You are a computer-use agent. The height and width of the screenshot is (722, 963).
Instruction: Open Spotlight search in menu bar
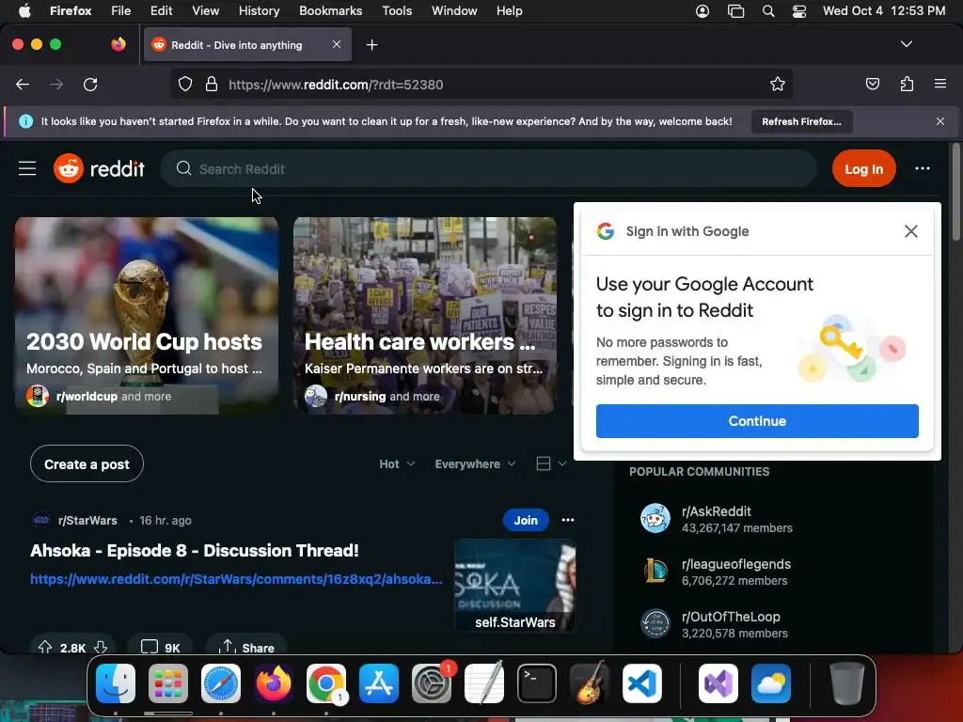pos(767,10)
